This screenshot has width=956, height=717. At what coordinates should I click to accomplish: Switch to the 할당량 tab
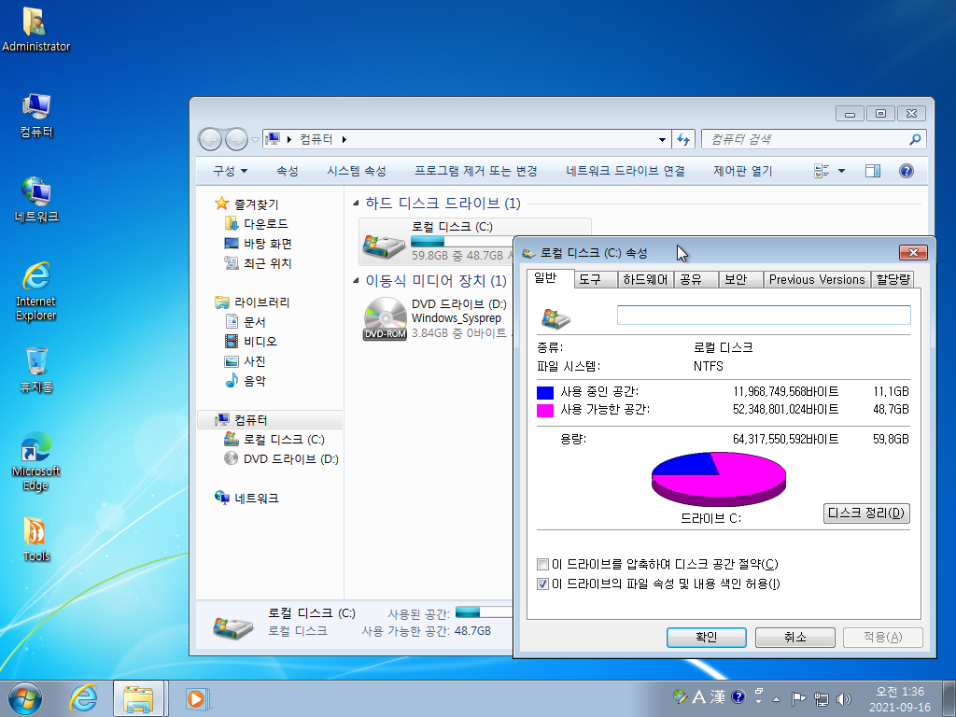[893, 280]
